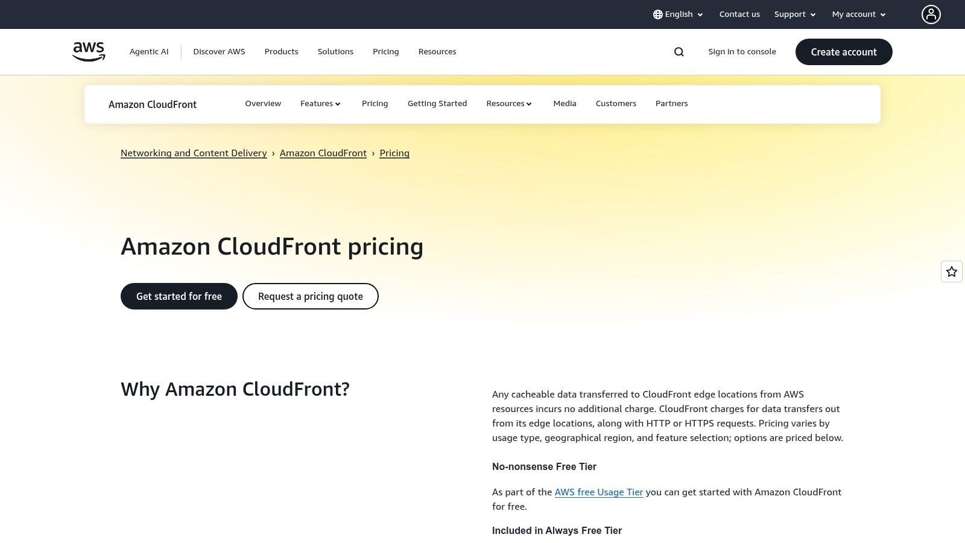Image resolution: width=965 pixels, height=543 pixels.
Task: Open Solutions menu
Action: pos(335,52)
